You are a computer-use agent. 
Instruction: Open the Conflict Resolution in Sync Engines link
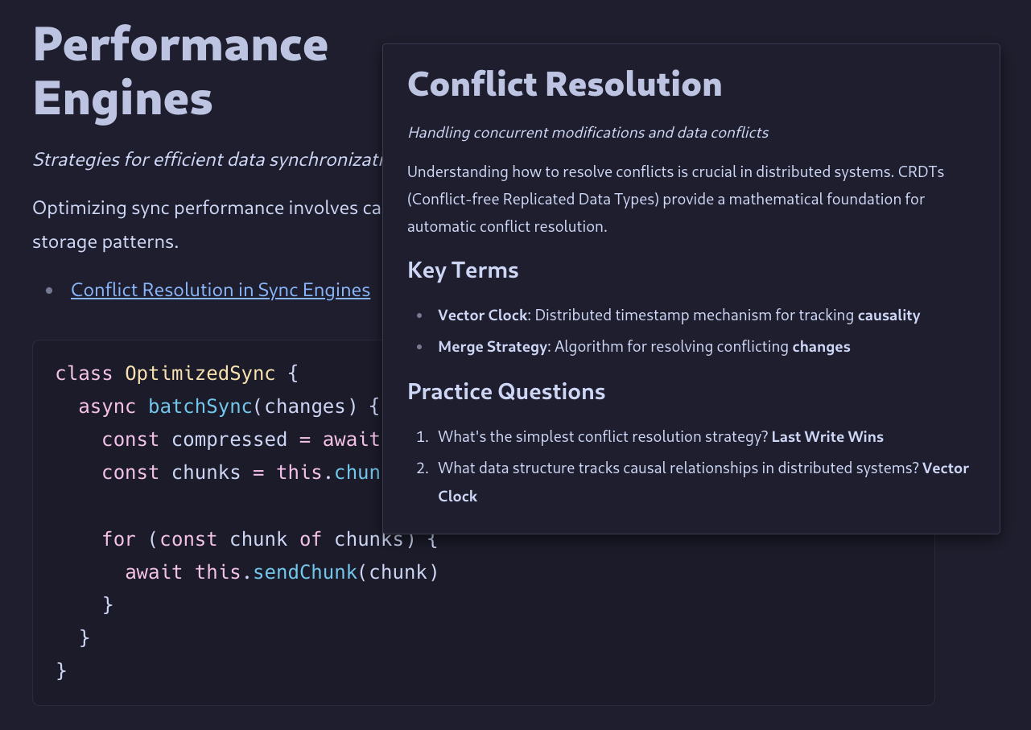pyautogui.click(x=220, y=290)
